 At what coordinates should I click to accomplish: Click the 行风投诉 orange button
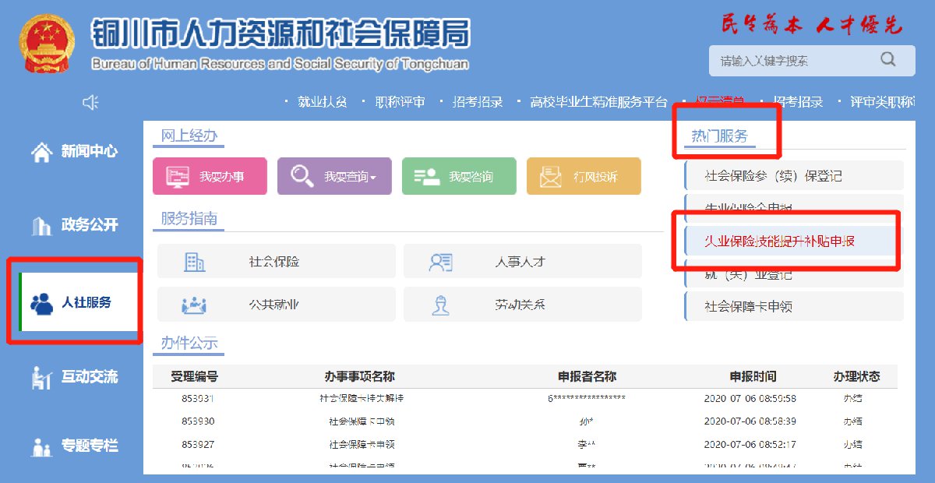coord(584,177)
